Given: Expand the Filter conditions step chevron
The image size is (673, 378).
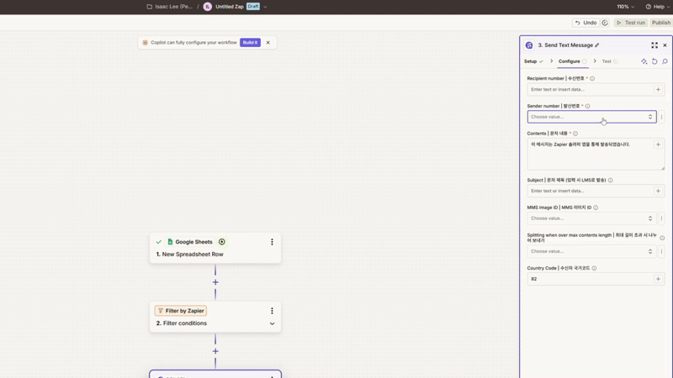Looking at the screenshot, I should [x=272, y=323].
